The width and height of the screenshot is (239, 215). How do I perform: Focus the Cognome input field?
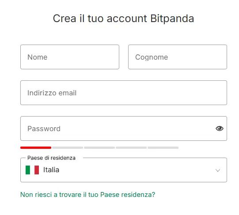coord(178,57)
